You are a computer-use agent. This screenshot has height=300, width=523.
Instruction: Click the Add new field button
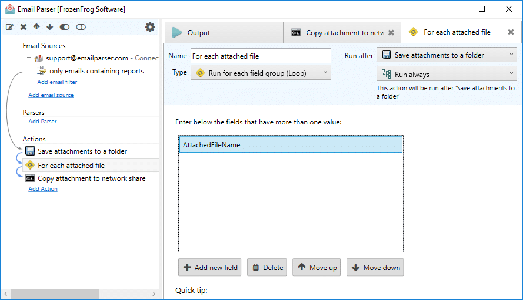(210, 267)
